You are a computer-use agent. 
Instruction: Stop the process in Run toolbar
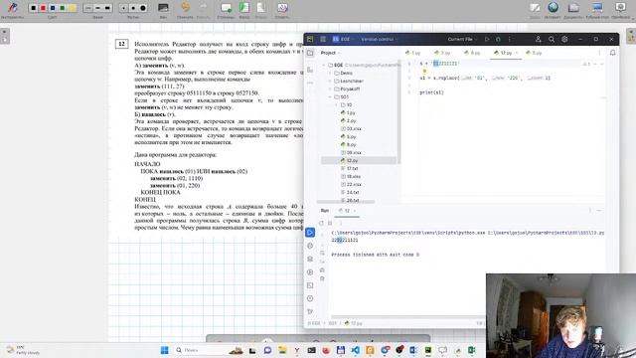click(330, 223)
